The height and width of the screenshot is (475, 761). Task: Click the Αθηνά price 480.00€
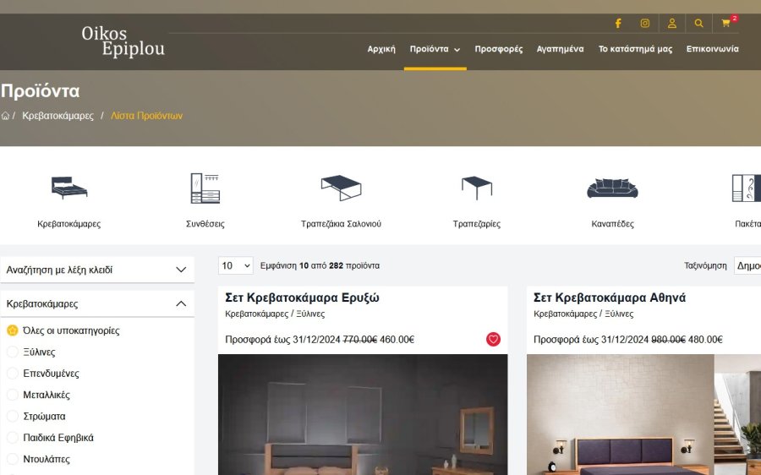point(705,340)
